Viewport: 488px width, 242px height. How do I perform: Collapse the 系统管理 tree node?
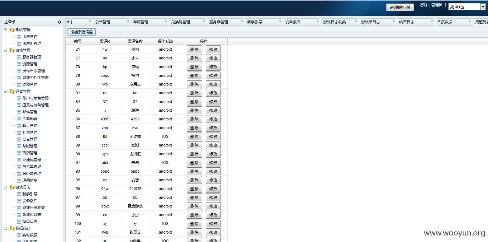[x=5, y=30]
